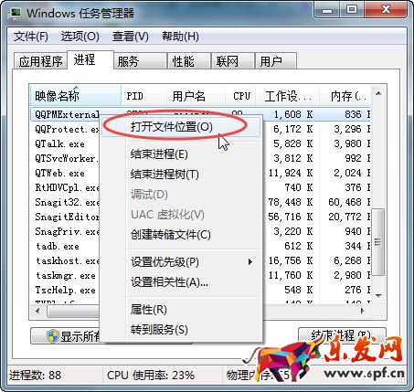Click the horizontal scrollbar right arrow
Image resolution: width=414 pixels, height=392 pixels.
click(x=363, y=311)
